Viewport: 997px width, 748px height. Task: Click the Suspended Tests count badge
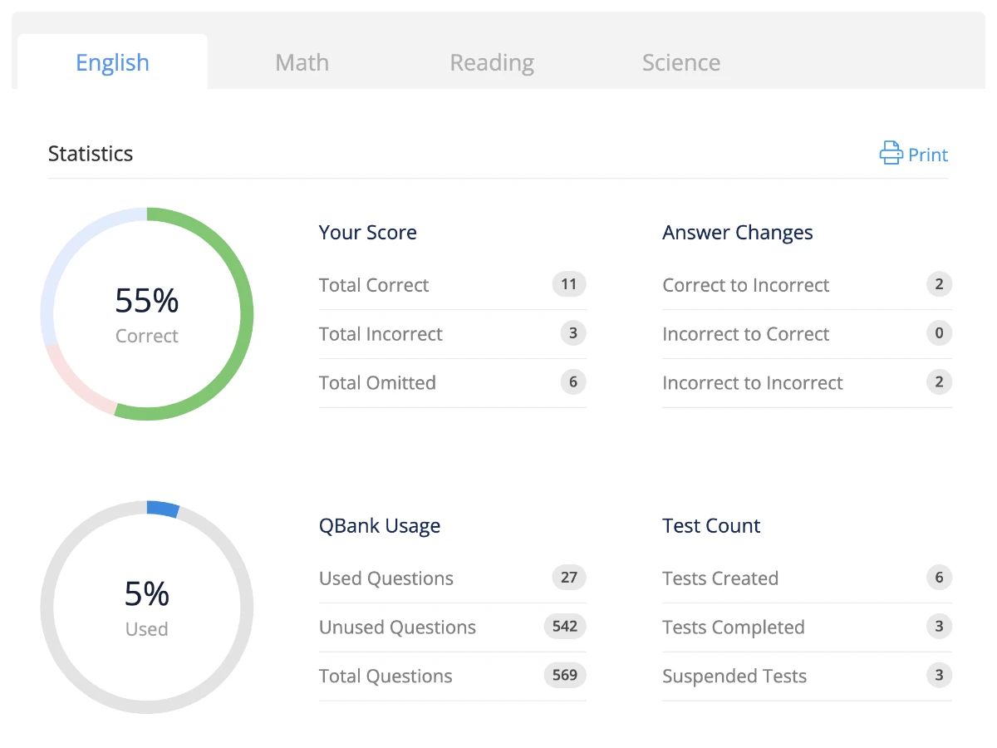pyautogui.click(x=940, y=675)
